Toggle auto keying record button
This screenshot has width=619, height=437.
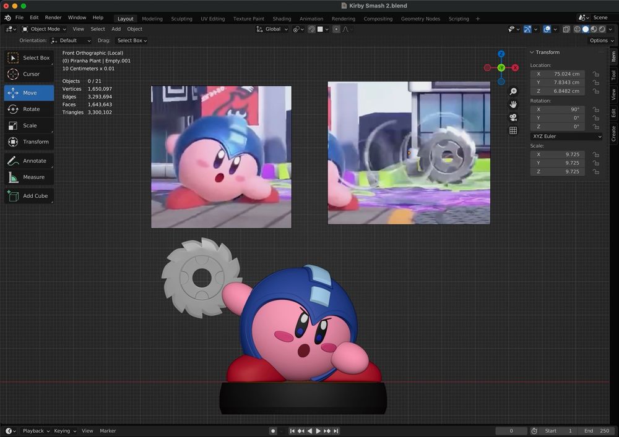273,431
